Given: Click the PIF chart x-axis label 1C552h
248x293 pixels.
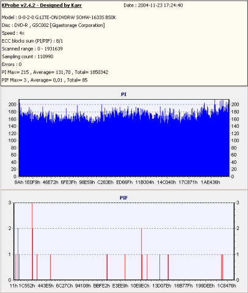Looking at the screenshot, I should coord(27,286).
